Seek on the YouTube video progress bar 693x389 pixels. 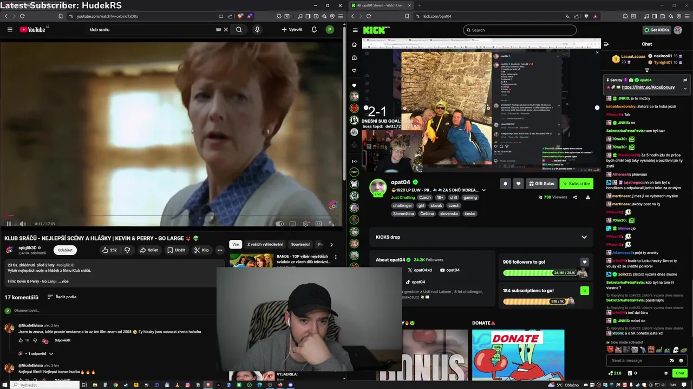(x=171, y=216)
